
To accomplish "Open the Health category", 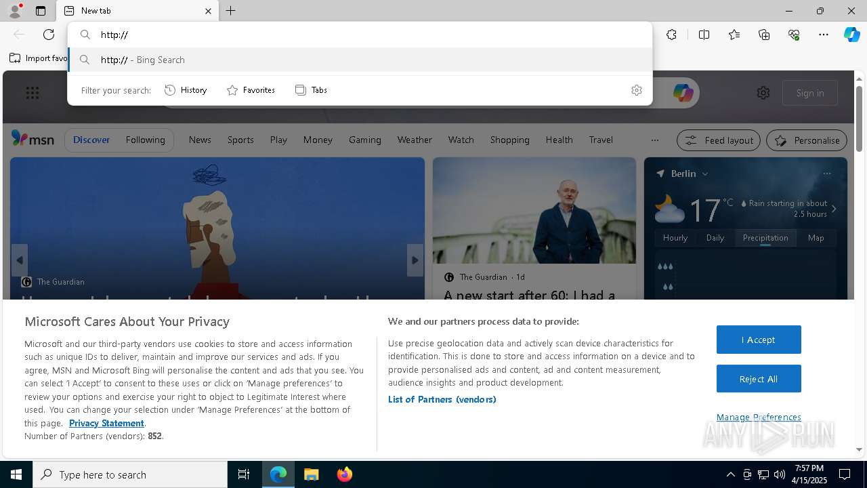I will coord(559,140).
